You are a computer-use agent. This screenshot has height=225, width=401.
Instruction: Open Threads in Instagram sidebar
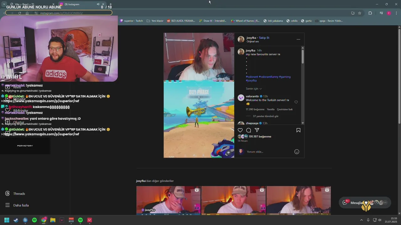click(x=16, y=193)
